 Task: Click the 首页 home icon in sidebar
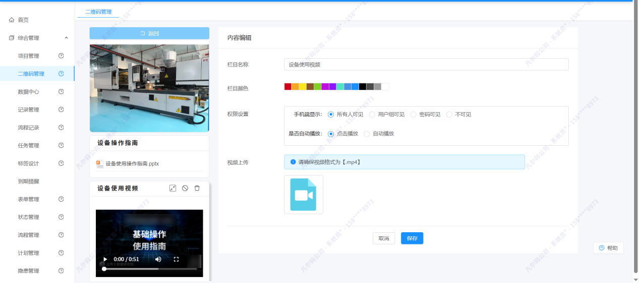click(x=12, y=20)
